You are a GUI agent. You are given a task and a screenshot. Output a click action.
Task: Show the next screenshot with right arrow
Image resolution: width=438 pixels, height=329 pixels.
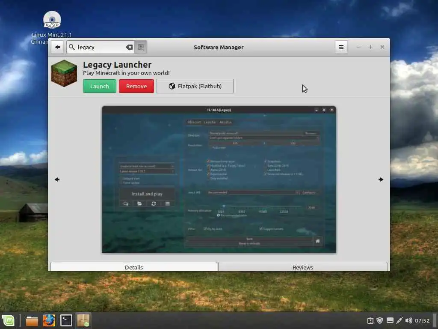(381, 179)
